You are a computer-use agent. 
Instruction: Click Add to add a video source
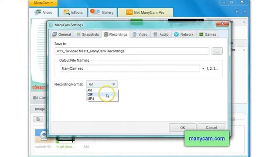[86, 147]
